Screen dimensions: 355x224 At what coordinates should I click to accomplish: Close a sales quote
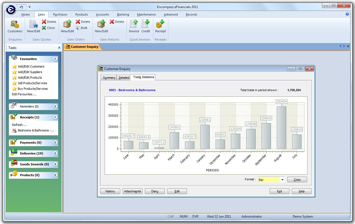pos(48,28)
